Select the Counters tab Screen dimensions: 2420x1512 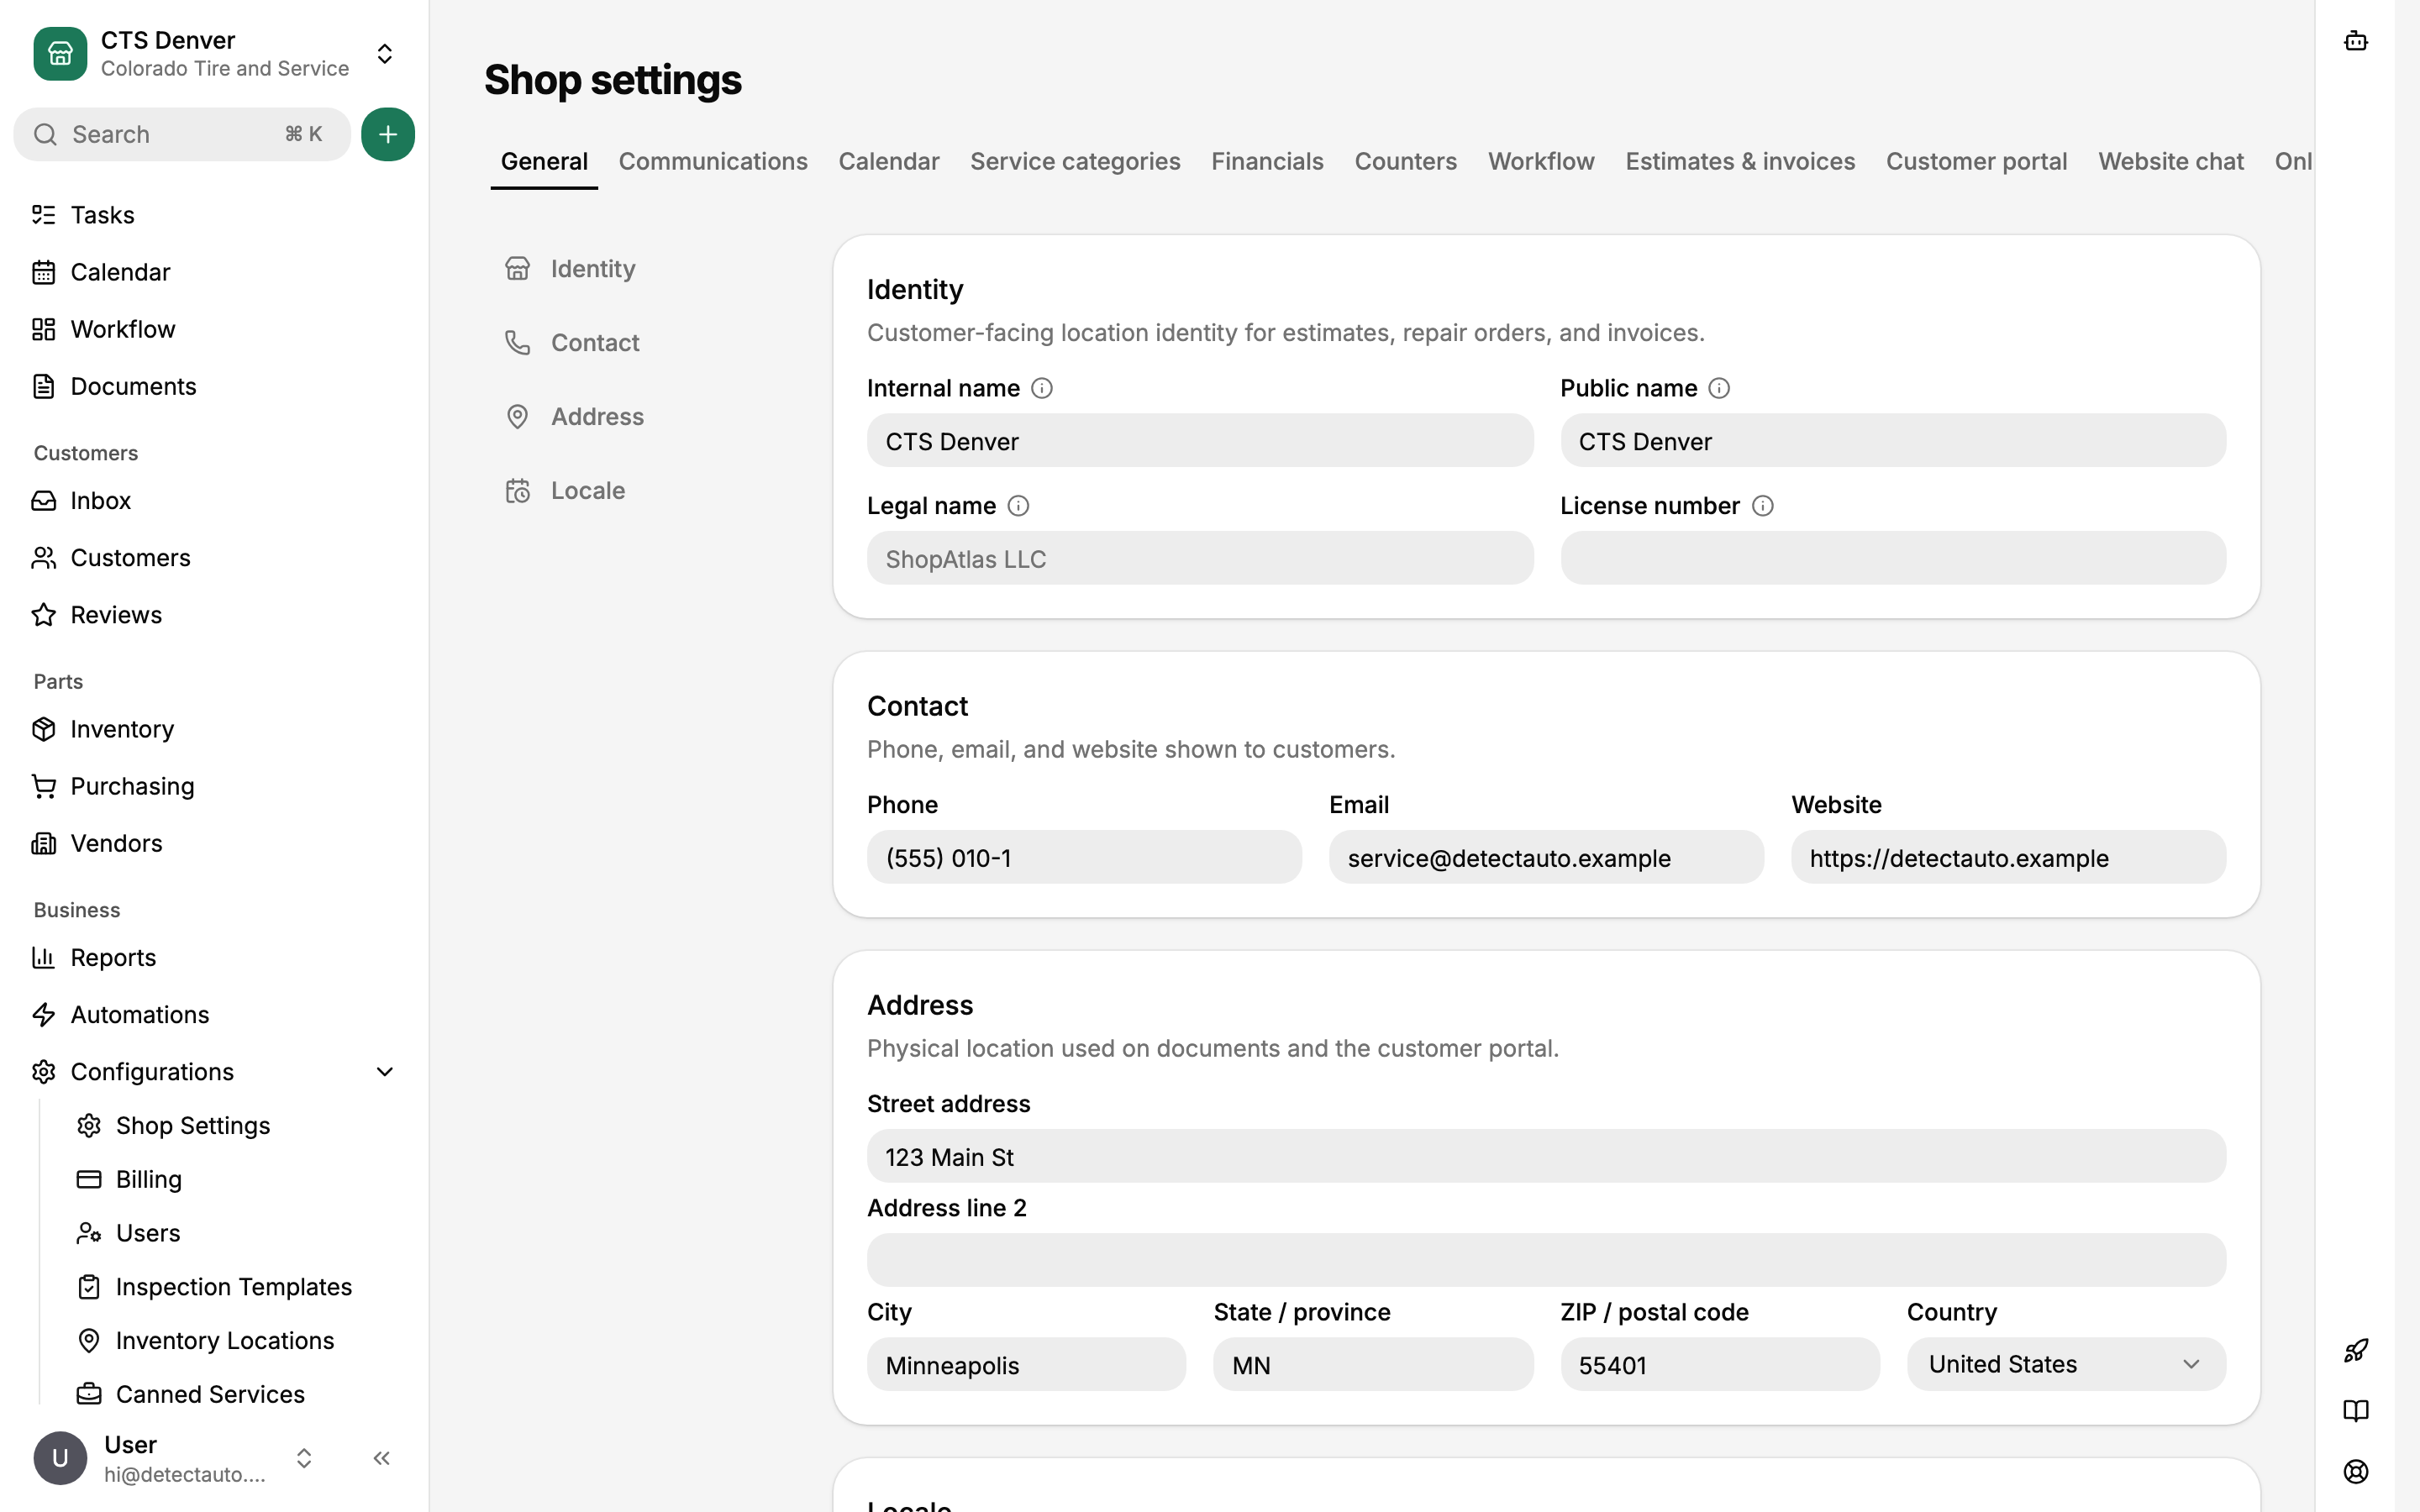coord(1405,161)
